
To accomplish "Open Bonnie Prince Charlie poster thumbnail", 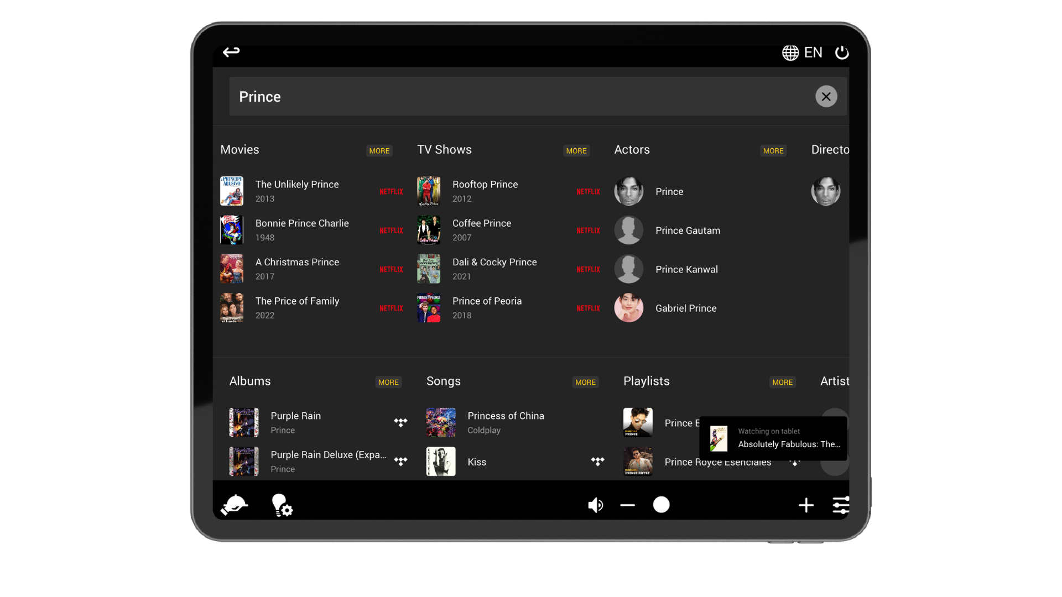I will (x=232, y=230).
